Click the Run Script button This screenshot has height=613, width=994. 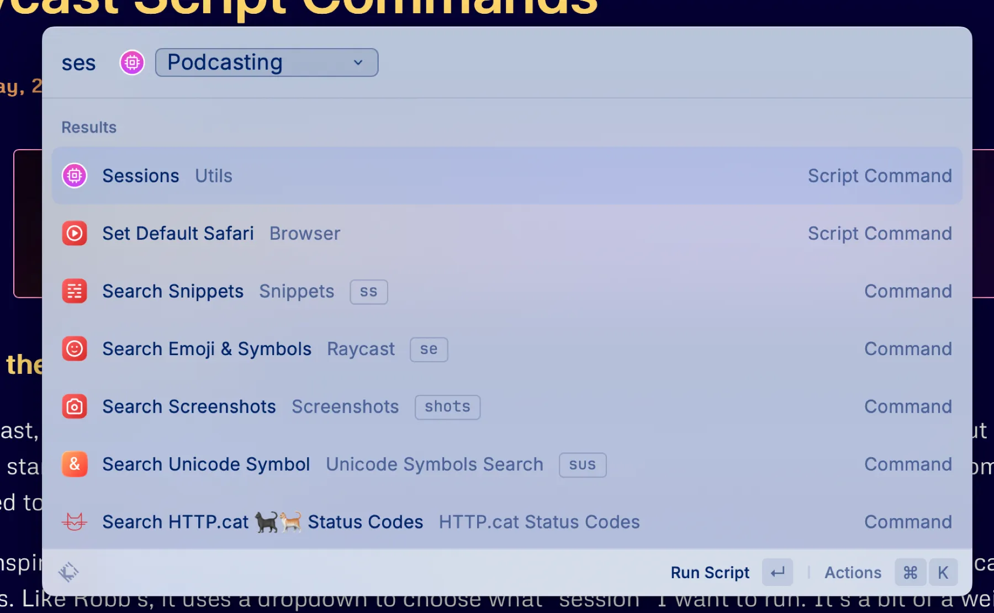(x=710, y=572)
